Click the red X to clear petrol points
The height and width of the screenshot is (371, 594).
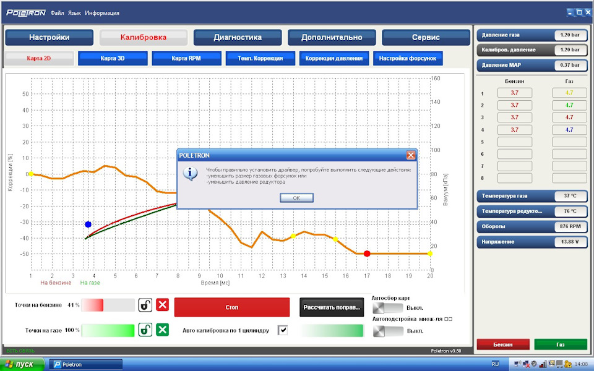coord(162,305)
